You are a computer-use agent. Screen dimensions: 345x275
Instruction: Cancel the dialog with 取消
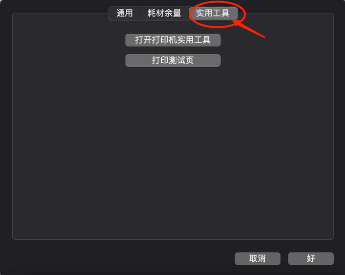[258, 259]
